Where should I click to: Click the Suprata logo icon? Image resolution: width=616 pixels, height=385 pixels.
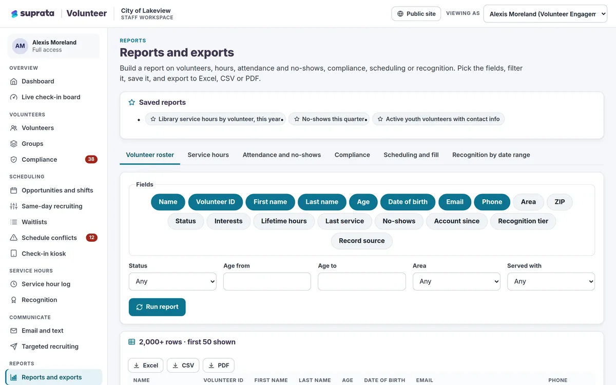coord(14,14)
